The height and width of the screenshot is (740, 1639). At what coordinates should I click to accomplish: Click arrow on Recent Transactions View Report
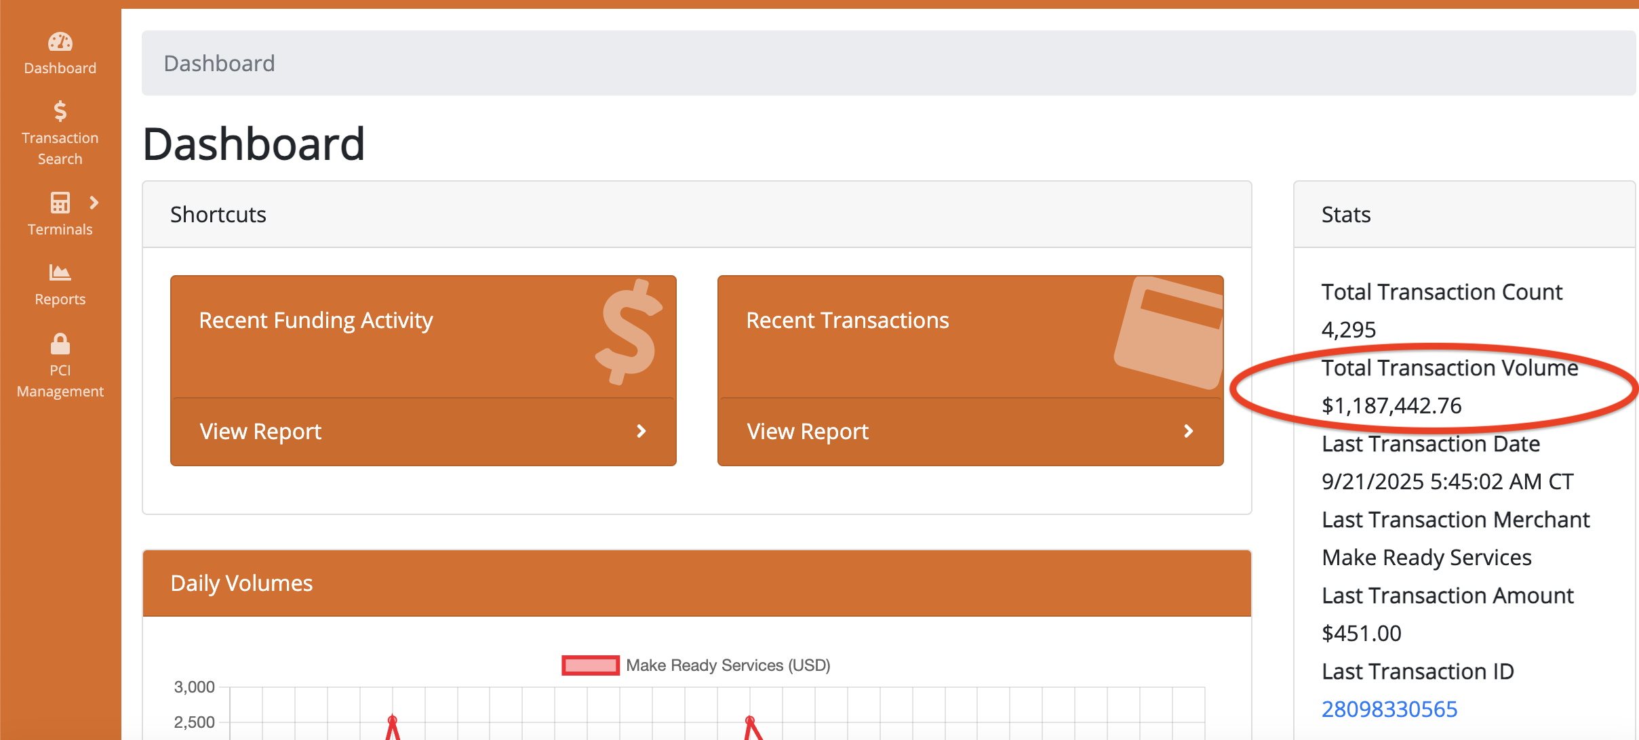click(x=1188, y=431)
